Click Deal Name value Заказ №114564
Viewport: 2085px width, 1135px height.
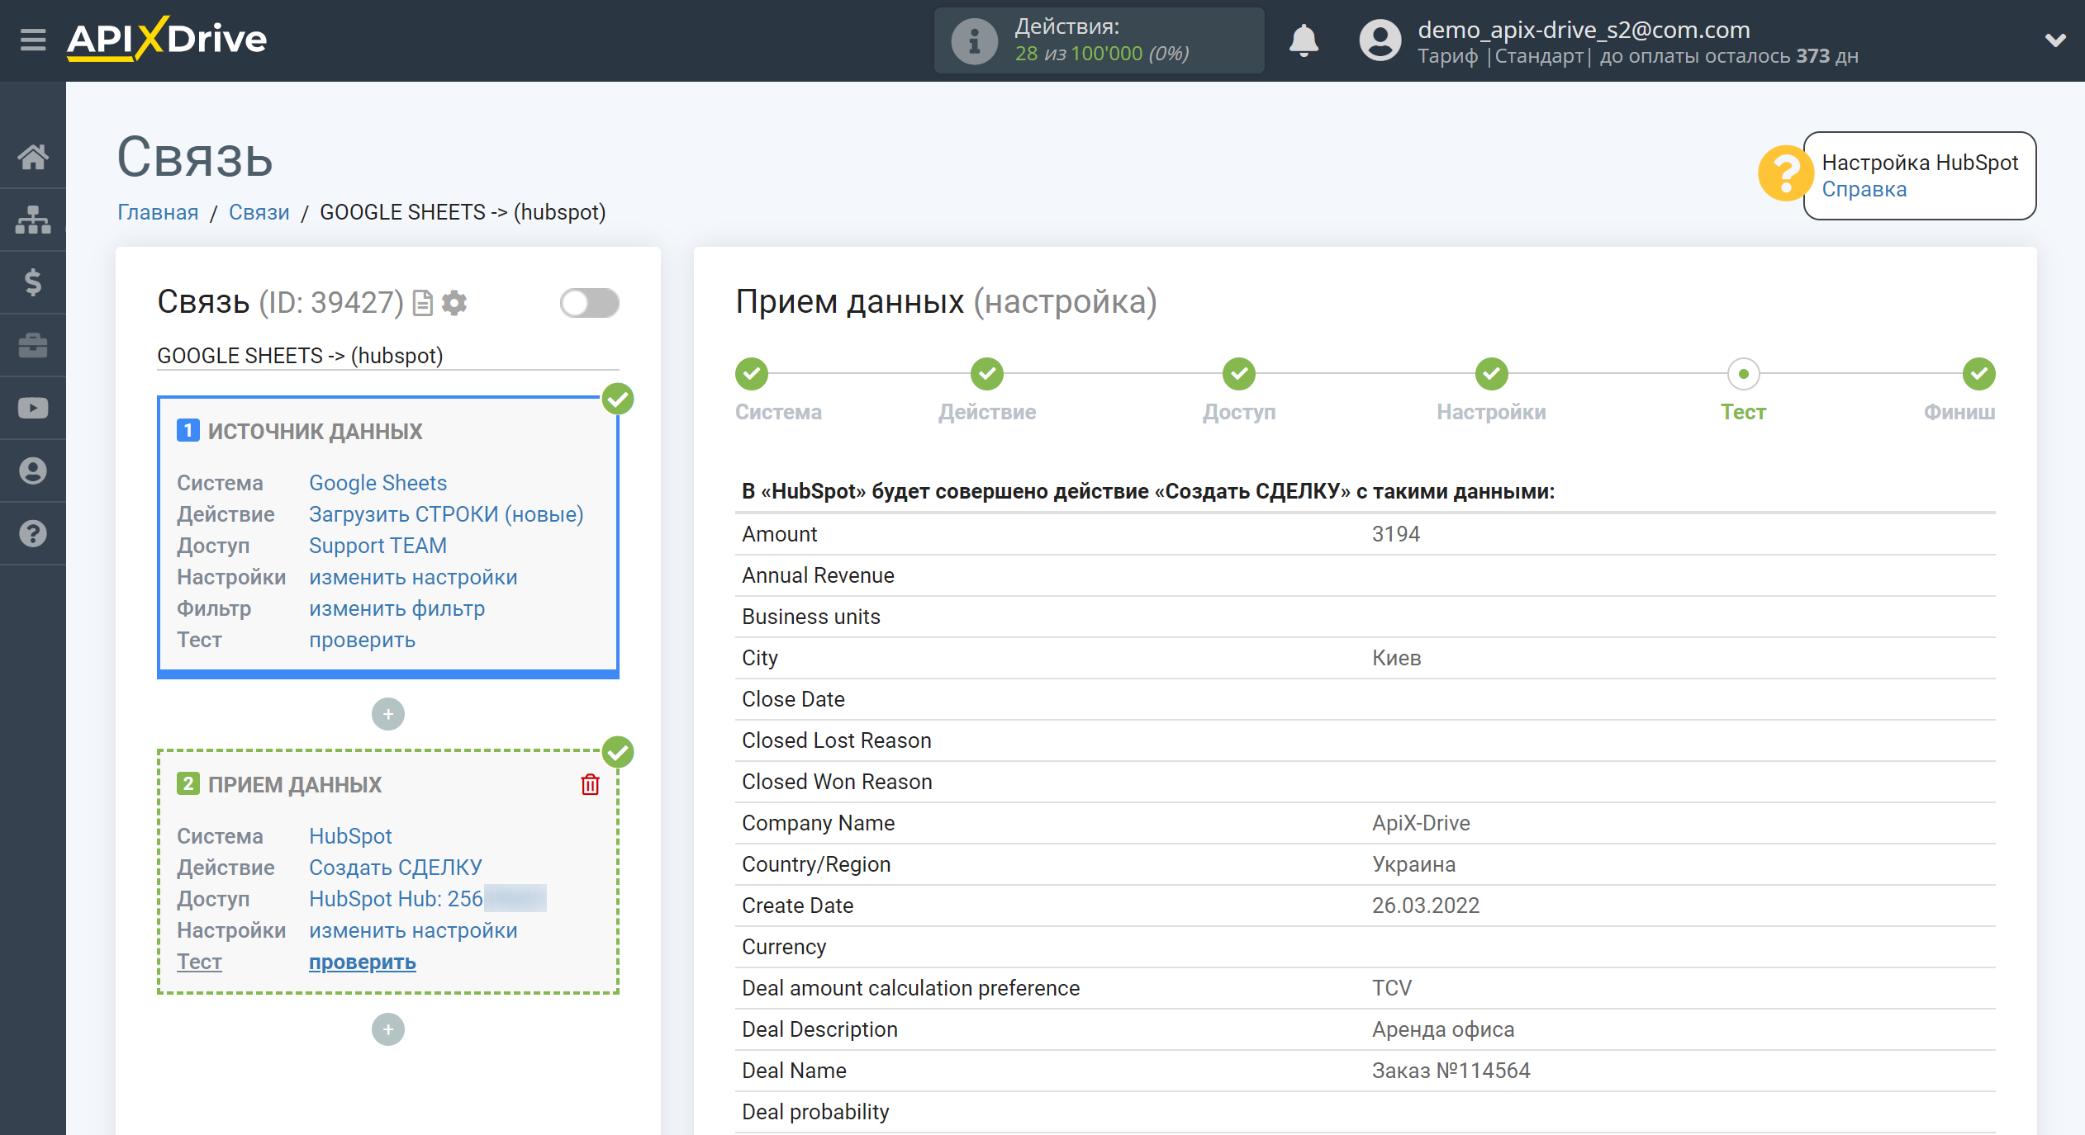click(x=1451, y=1071)
